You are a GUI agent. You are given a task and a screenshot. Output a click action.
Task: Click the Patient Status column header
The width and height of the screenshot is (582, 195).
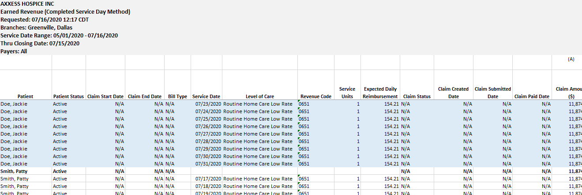68,96
